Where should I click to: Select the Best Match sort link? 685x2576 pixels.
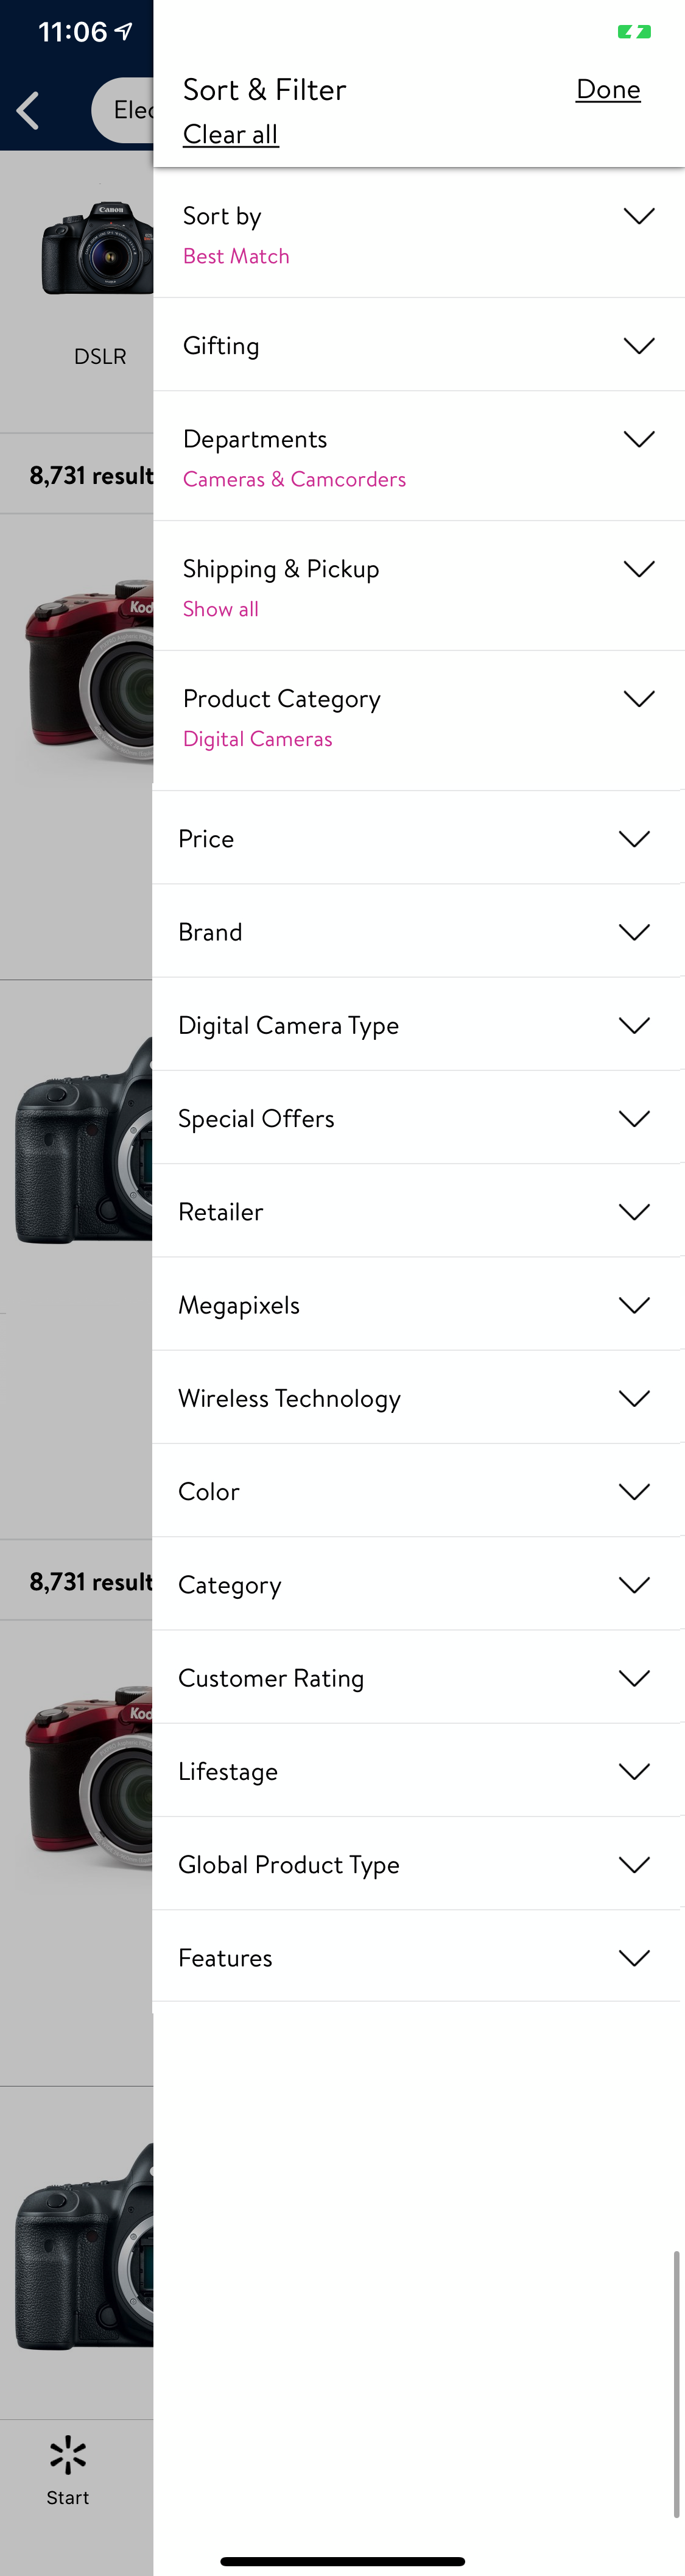click(236, 256)
